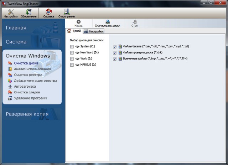The image size is (228, 165).
Task: Click the Временные файлы file type icon
Action: tap(120, 59)
